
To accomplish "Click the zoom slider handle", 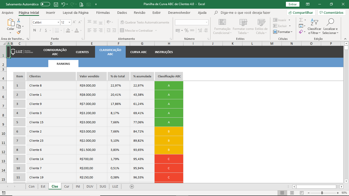I will (x=322, y=193).
